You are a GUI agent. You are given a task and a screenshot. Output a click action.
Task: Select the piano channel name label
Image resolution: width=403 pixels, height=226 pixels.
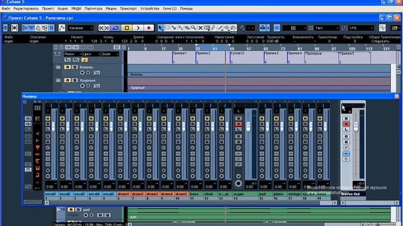(x=280, y=194)
